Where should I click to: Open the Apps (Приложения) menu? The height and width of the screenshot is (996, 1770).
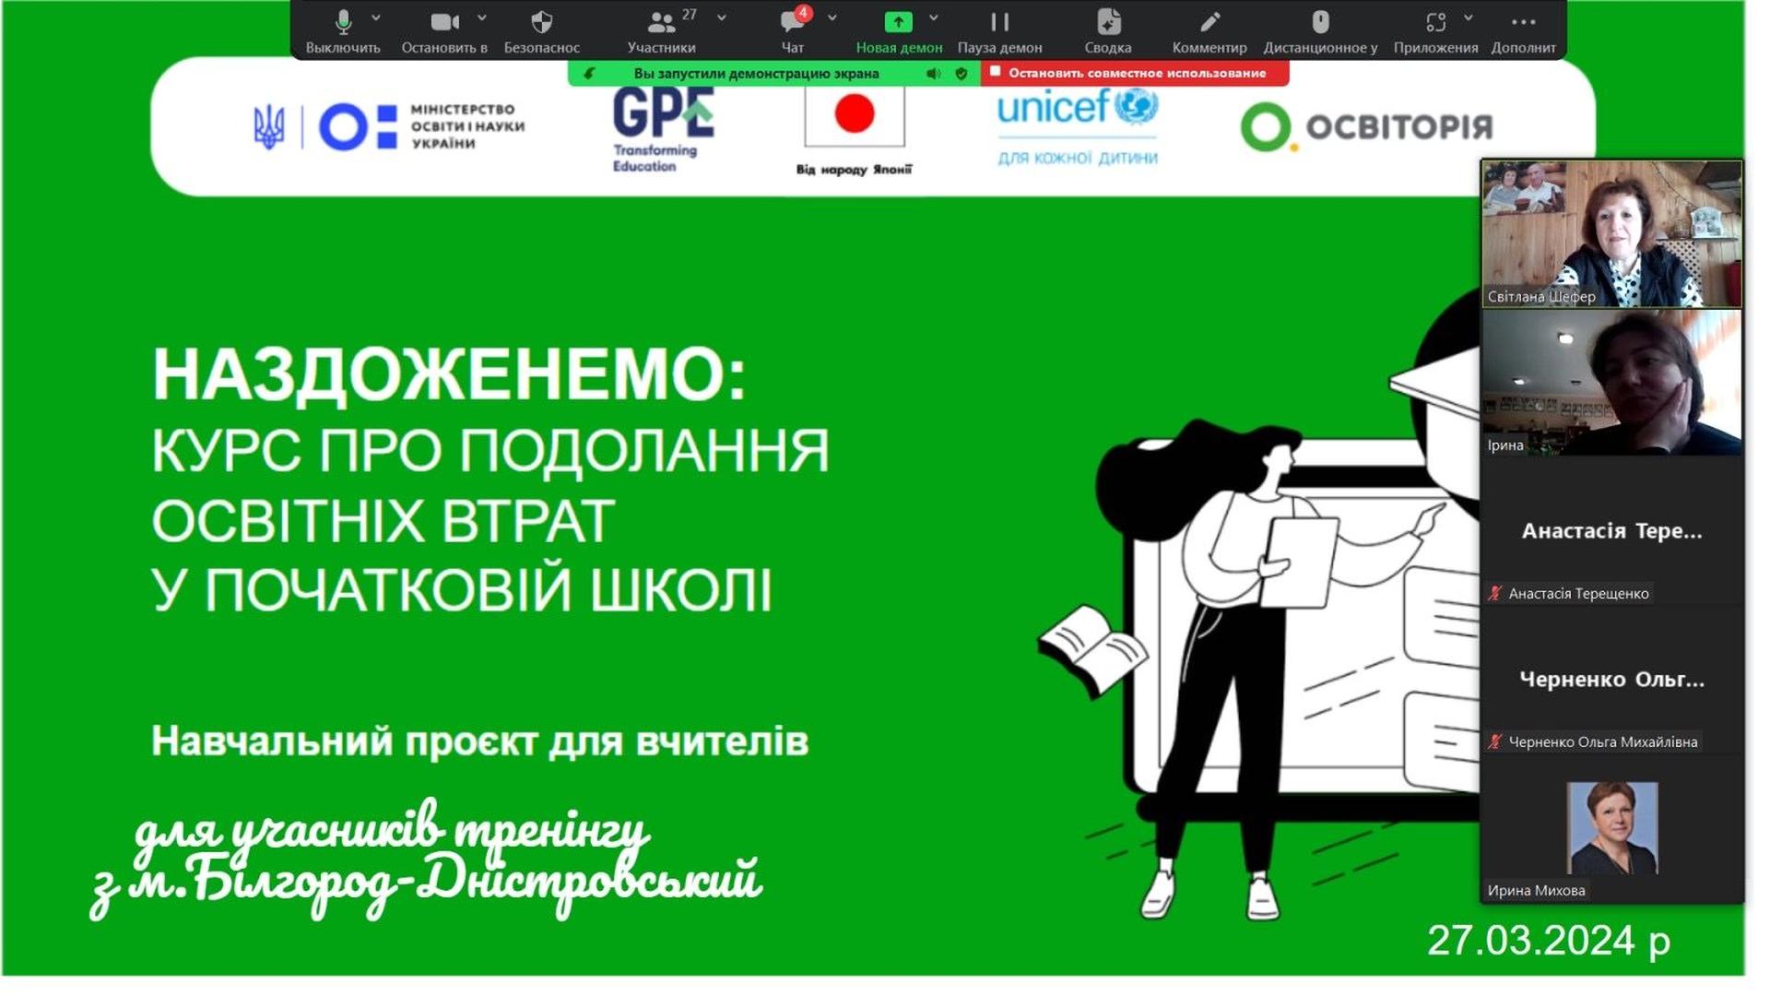pyautogui.click(x=1435, y=23)
